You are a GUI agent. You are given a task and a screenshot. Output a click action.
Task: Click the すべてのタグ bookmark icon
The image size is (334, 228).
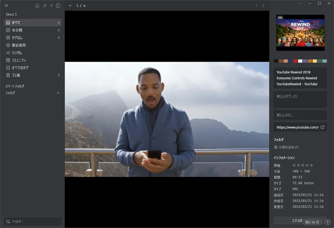tap(8, 68)
